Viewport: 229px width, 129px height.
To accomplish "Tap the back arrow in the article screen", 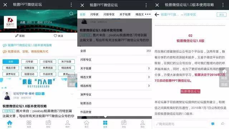I will [x=157, y=14].
